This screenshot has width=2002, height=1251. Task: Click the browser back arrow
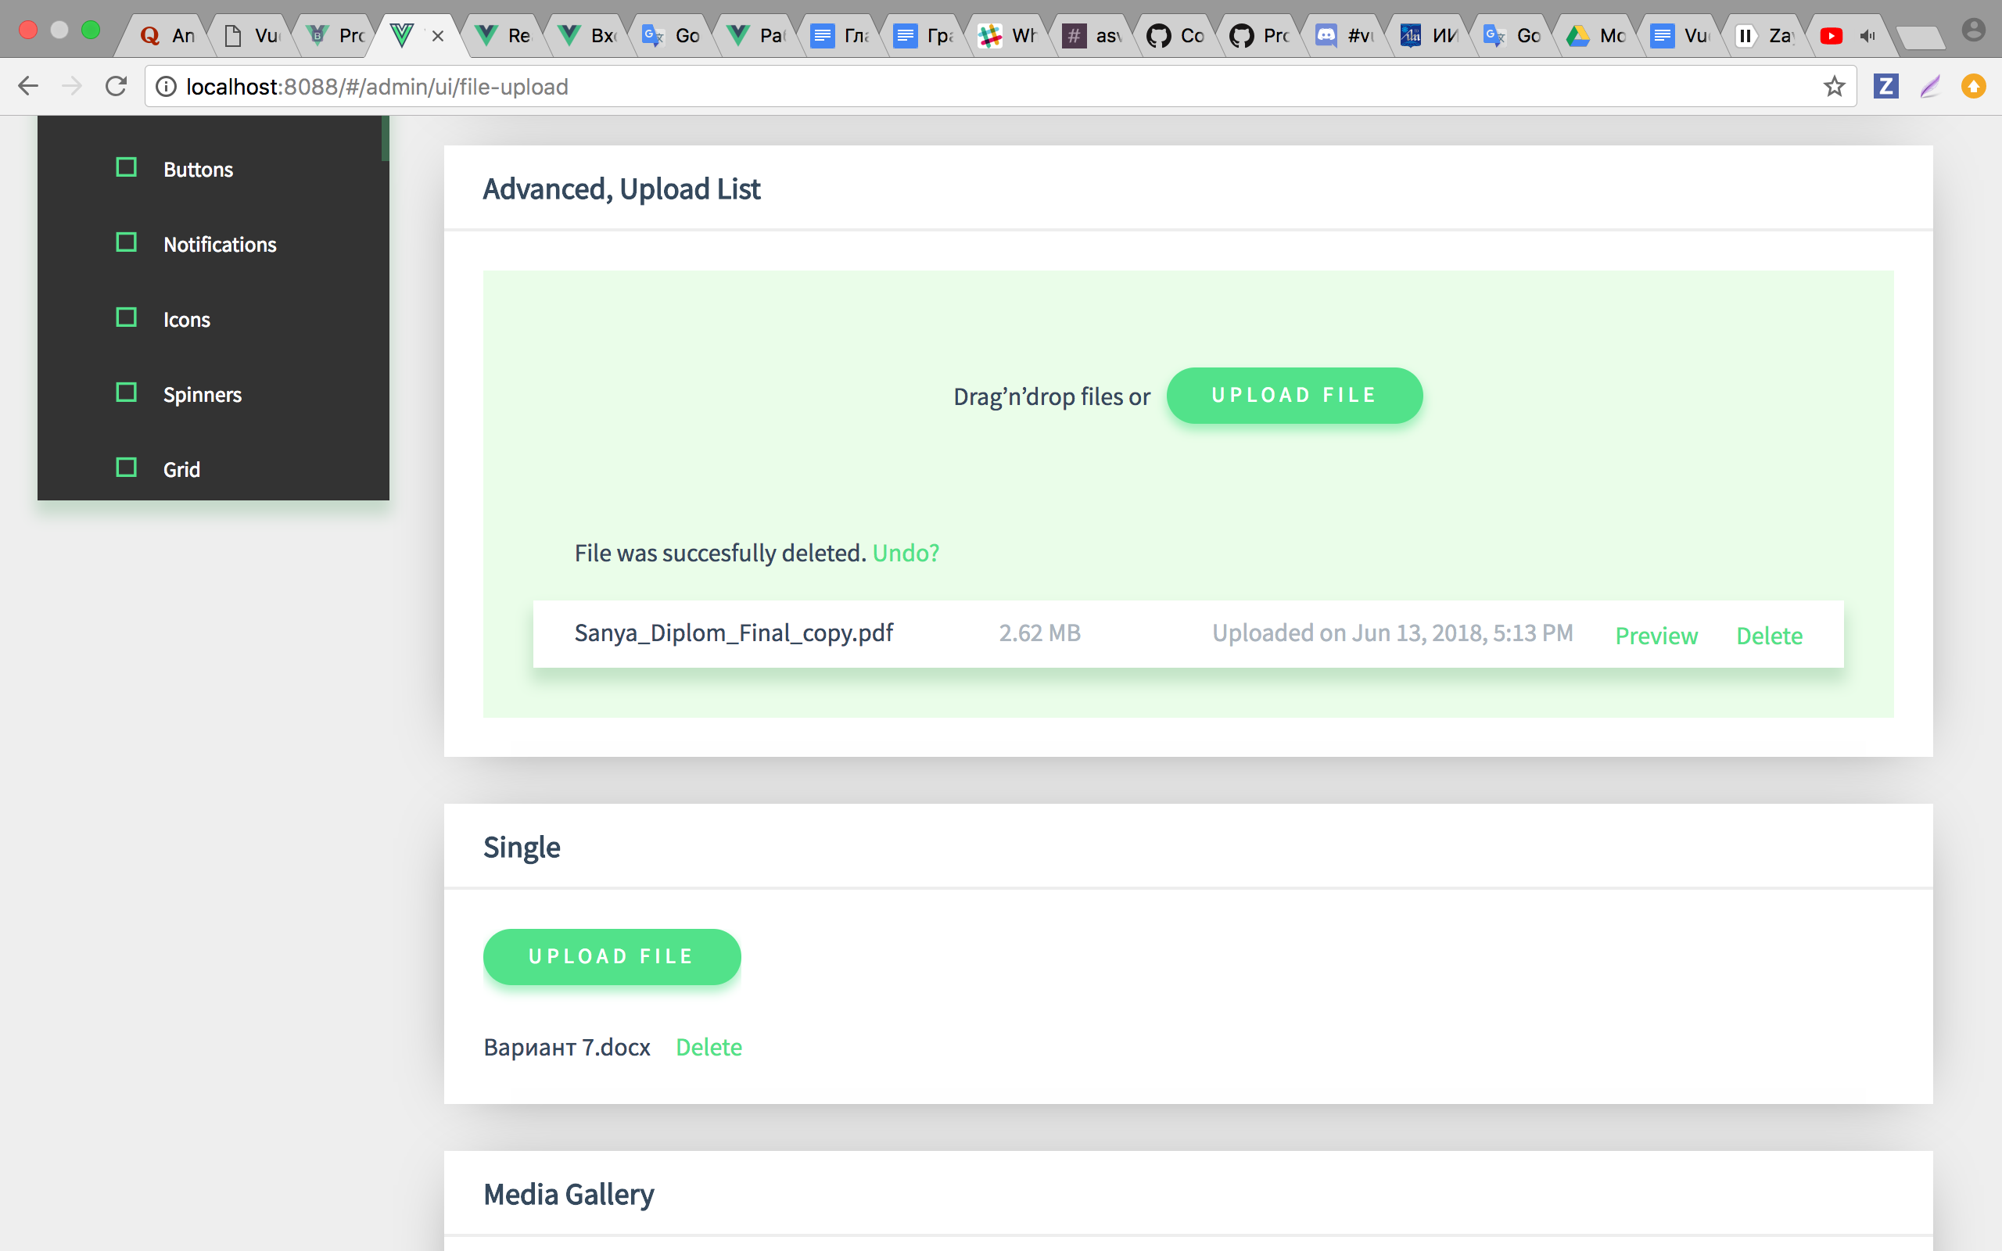coord(28,86)
